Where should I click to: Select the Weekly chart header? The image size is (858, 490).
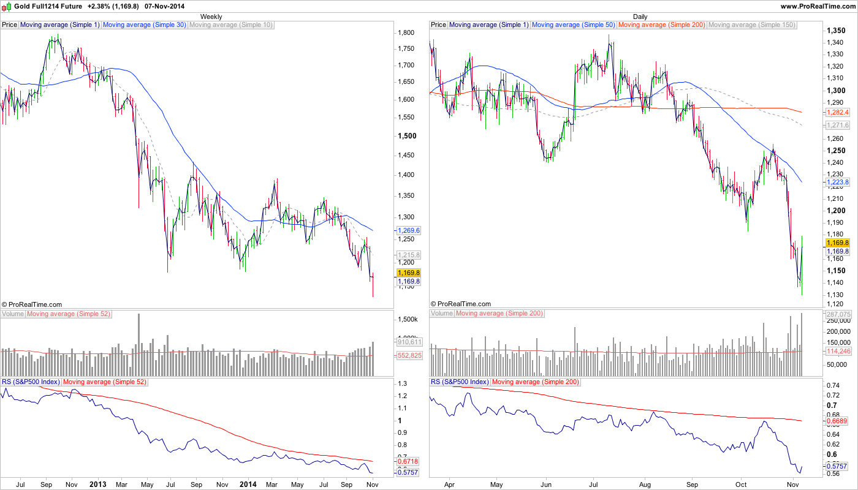coord(211,17)
